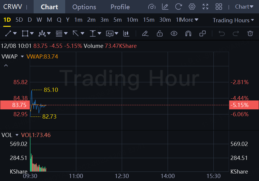Screen dimensions: 259x181
Task: Click the trash icon to delete drawings
Action: tap(250, 34)
